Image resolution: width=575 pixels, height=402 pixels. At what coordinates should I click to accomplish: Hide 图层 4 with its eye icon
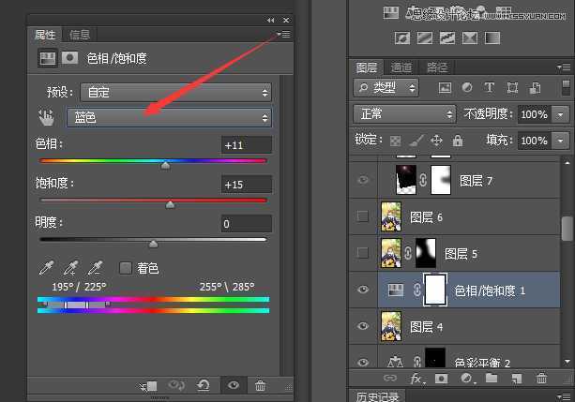click(x=363, y=326)
